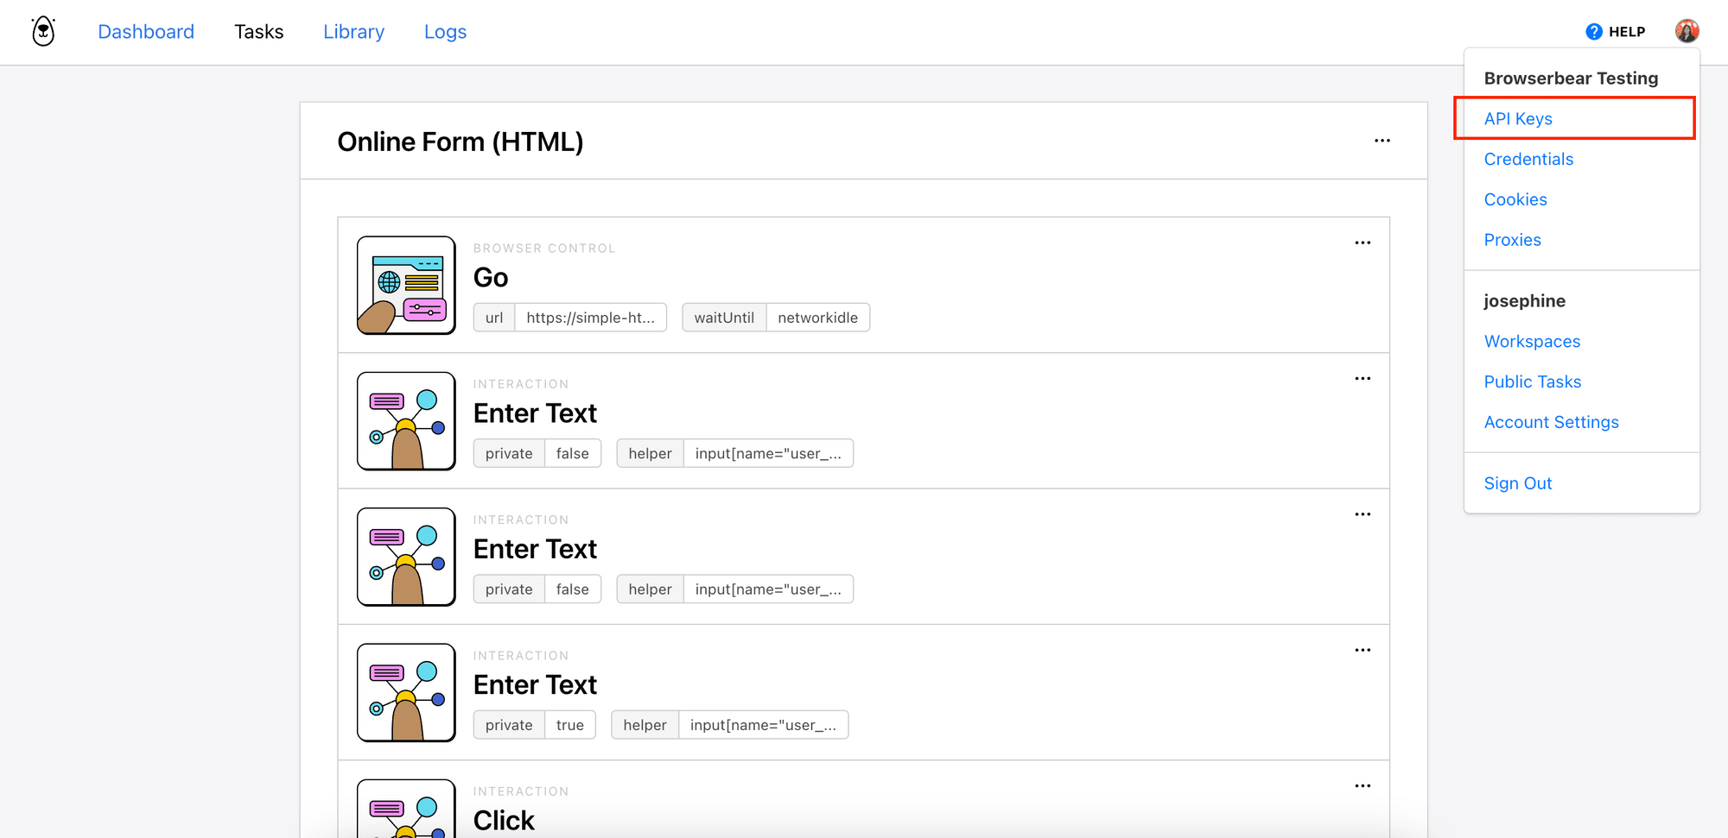1728x838 pixels.
Task: Click the profile avatar picture
Action: pyautogui.click(x=1687, y=29)
